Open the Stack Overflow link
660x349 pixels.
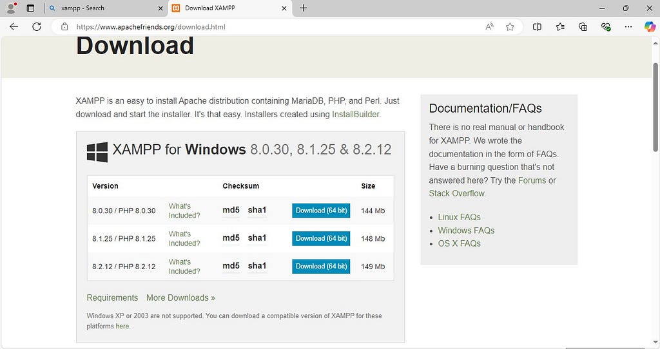pyautogui.click(x=457, y=193)
